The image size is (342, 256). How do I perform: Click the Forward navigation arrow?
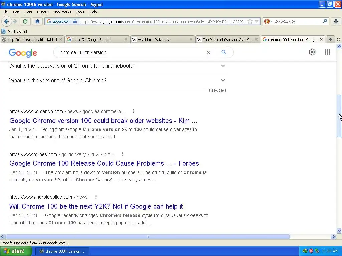pos(15,21)
